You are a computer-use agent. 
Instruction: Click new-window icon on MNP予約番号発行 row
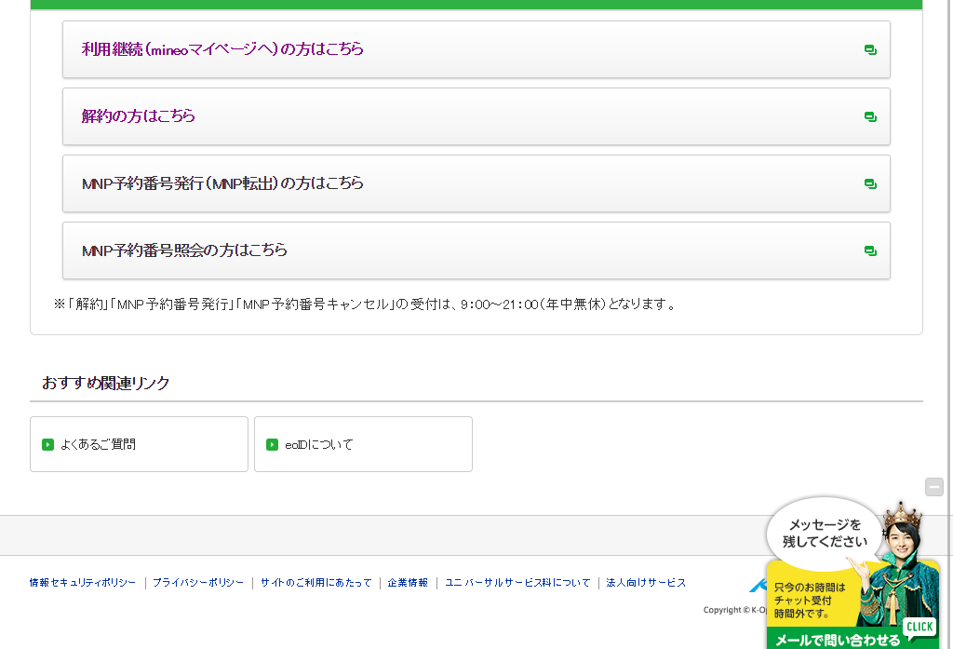(x=870, y=183)
